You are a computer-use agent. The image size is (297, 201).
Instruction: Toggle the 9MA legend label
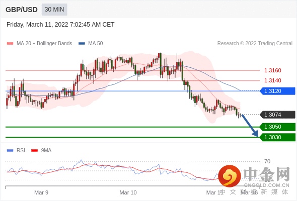pyautogui.click(x=46, y=151)
